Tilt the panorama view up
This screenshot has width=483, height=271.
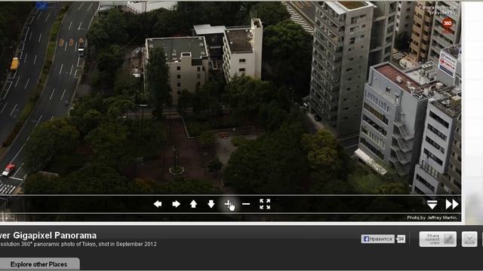tap(193, 204)
